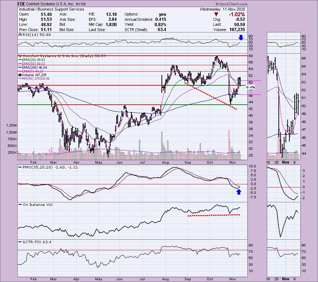Click the Ask Size label

(67, 19)
